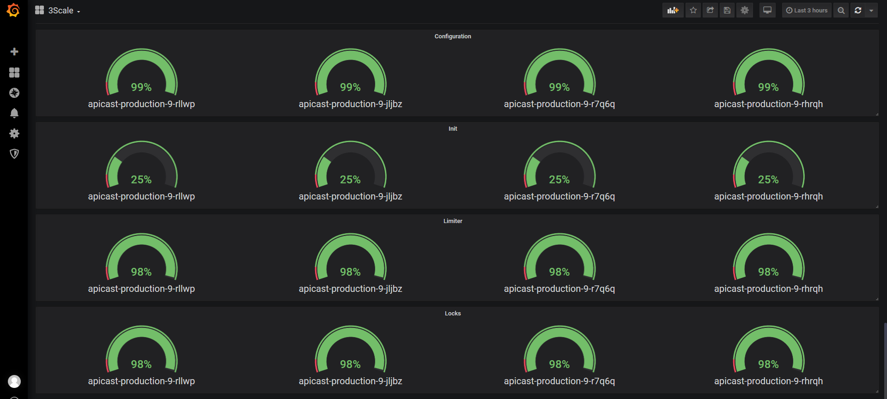Share the dashboard via share icon
887x399 pixels.
coord(710,10)
